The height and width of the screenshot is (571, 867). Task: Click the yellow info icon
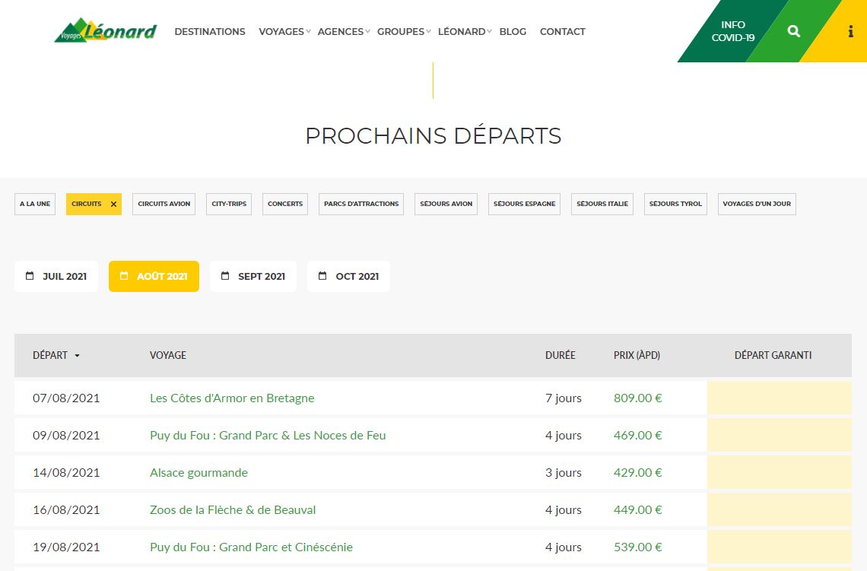850,31
